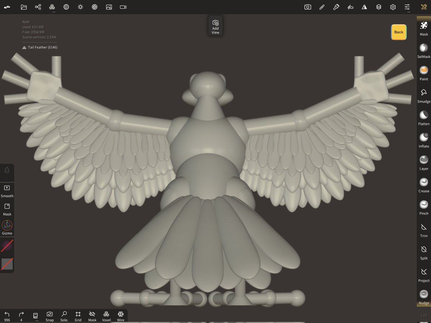Screen dimensions: 431x323
Task: Select the SelMask tool
Action: click(424, 51)
